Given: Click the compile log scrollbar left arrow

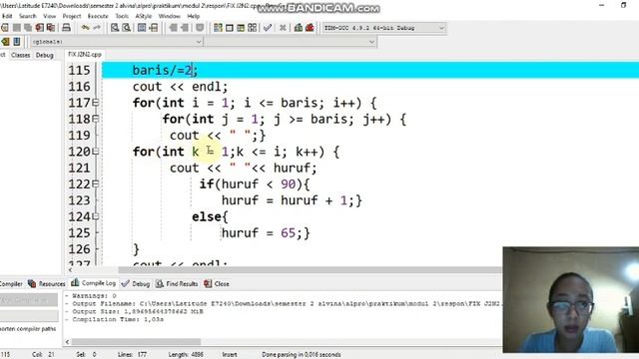Looking at the screenshot, I should pyautogui.click(x=68, y=341).
